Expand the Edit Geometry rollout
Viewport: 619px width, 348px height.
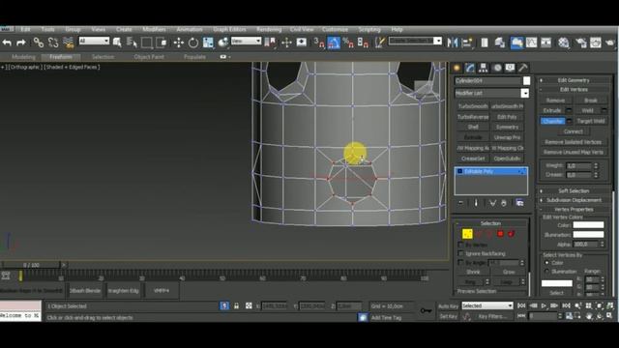[574, 80]
